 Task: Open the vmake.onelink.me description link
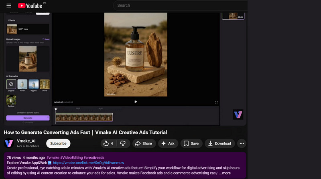(x=88, y=163)
